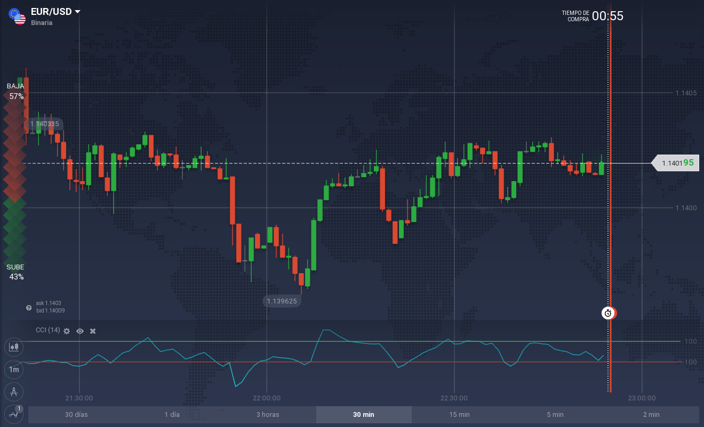Click the EUR/USD currency flag icon
This screenshot has width=704, height=427.
17,16
